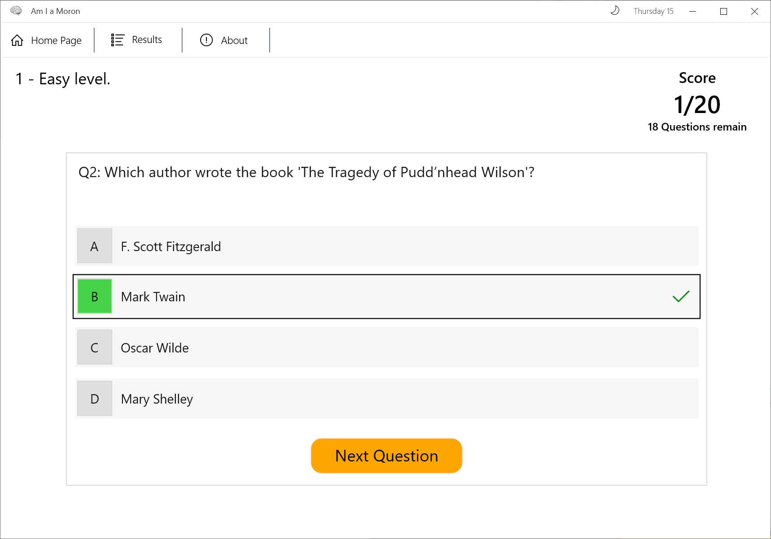The image size is (771, 539).
Task: Select the green B answer tile
Action: (95, 296)
